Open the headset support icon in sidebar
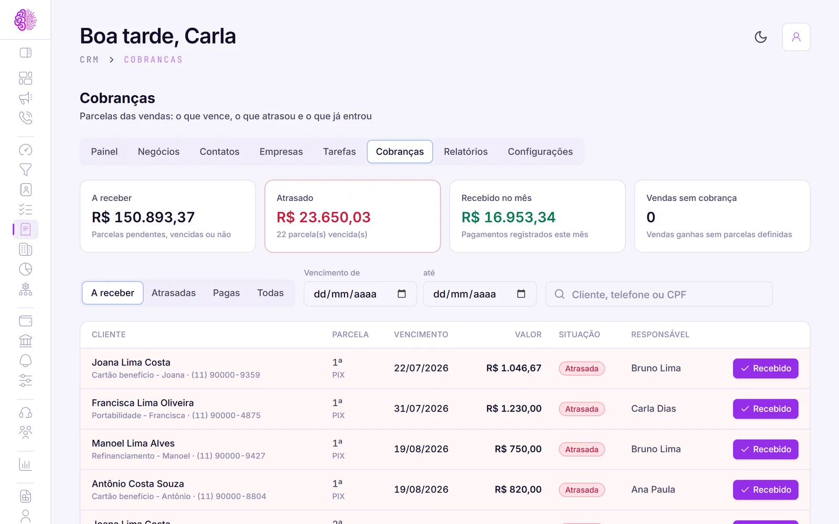Viewport: 839px width, 524px height. tap(25, 412)
